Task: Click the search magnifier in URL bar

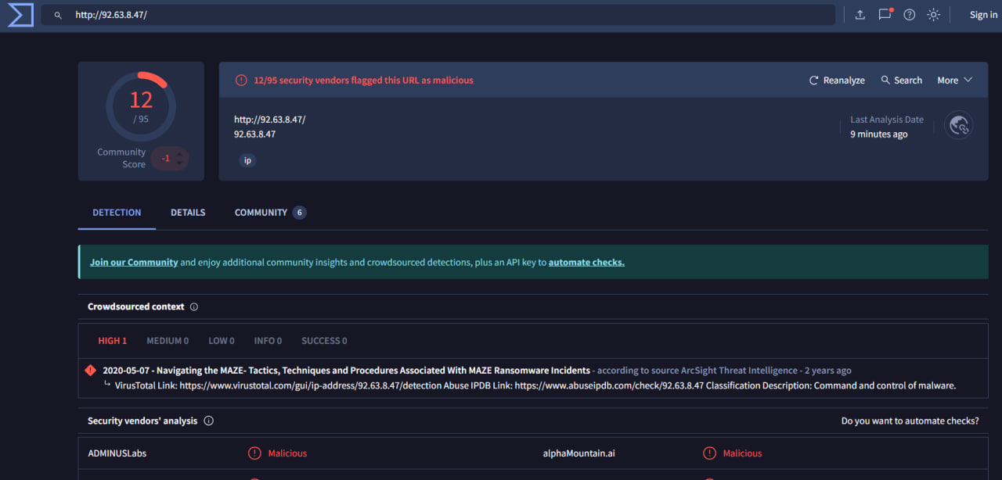Action: (x=58, y=15)
